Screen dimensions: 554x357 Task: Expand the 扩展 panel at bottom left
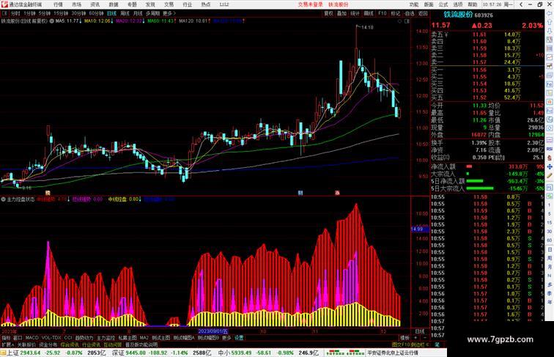(x=7, y=345)
